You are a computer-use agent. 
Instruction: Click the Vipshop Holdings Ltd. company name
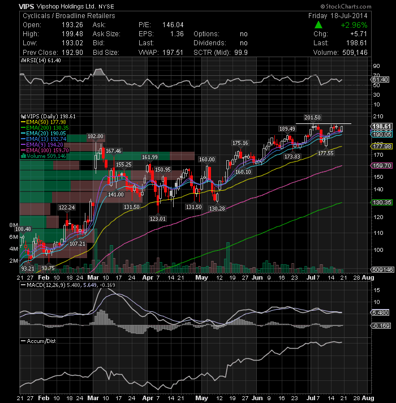(66, 6)
